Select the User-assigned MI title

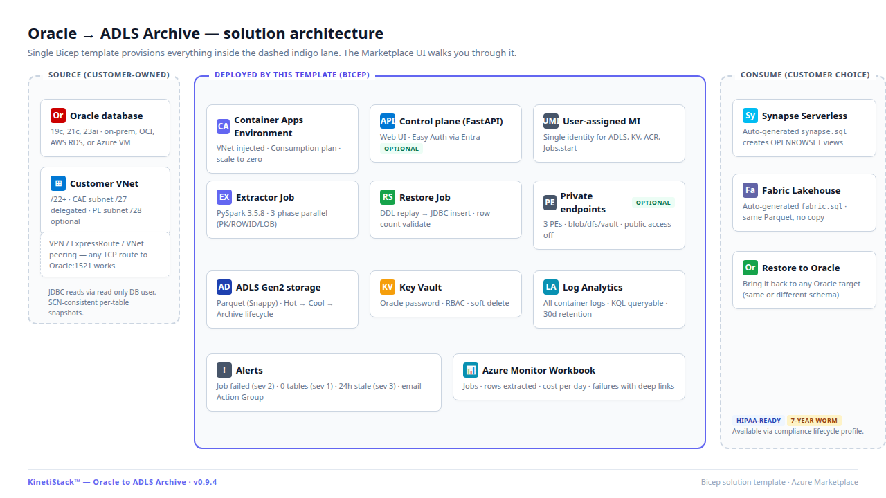(602, 121)
